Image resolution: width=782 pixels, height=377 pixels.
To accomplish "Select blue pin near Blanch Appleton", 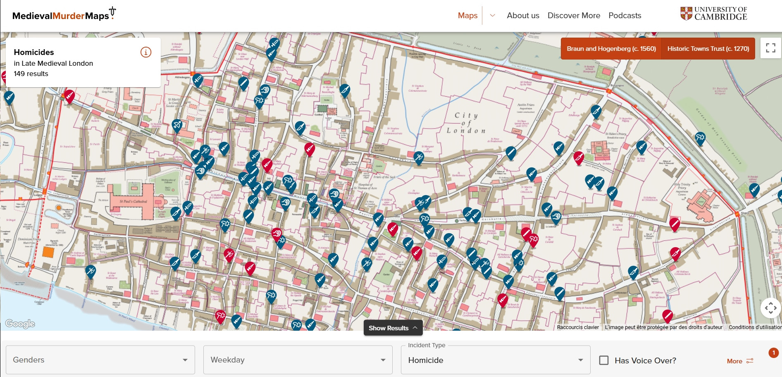I will 633,273.
